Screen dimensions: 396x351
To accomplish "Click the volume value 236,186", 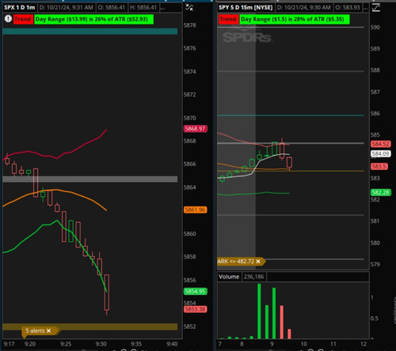I will click(253, 277).
